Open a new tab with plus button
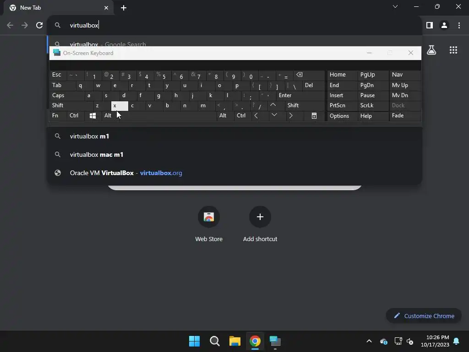The height and width of the screenshot is (352, 469). [124, 8]
